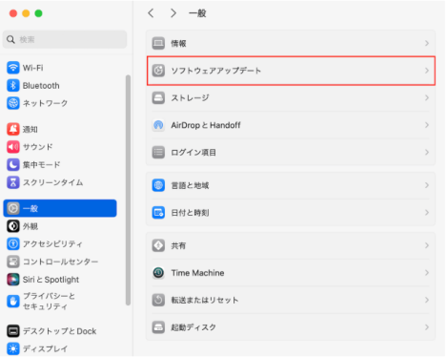Click the プライバシーとセキュリティ hand icon
448x357 pixels.
pos(13,301)
